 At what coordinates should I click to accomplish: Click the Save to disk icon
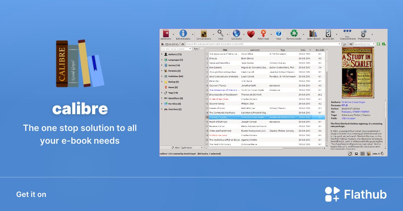pos(328,33)
